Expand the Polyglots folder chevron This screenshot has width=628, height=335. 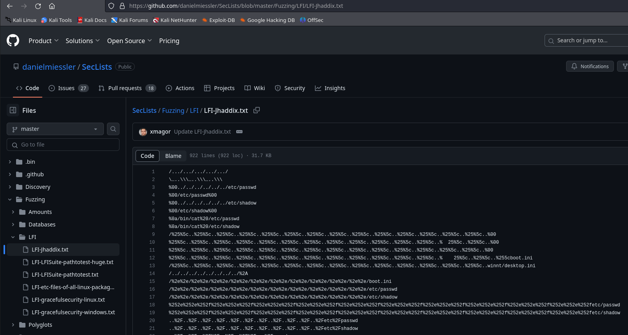point(13,325)
